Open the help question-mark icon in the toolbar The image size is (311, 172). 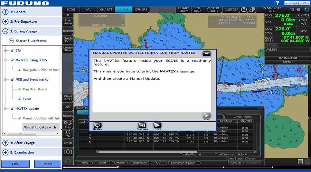244,10
